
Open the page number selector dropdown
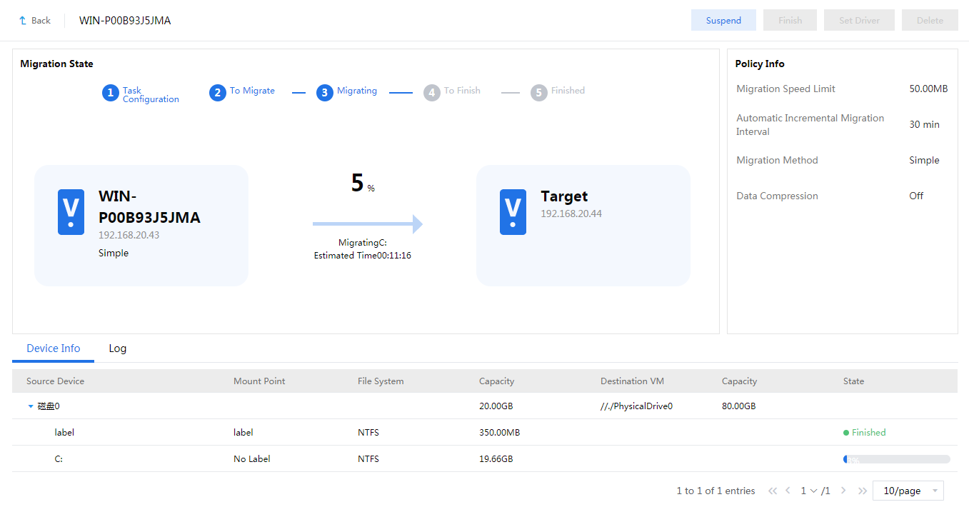tap(809, 491)
